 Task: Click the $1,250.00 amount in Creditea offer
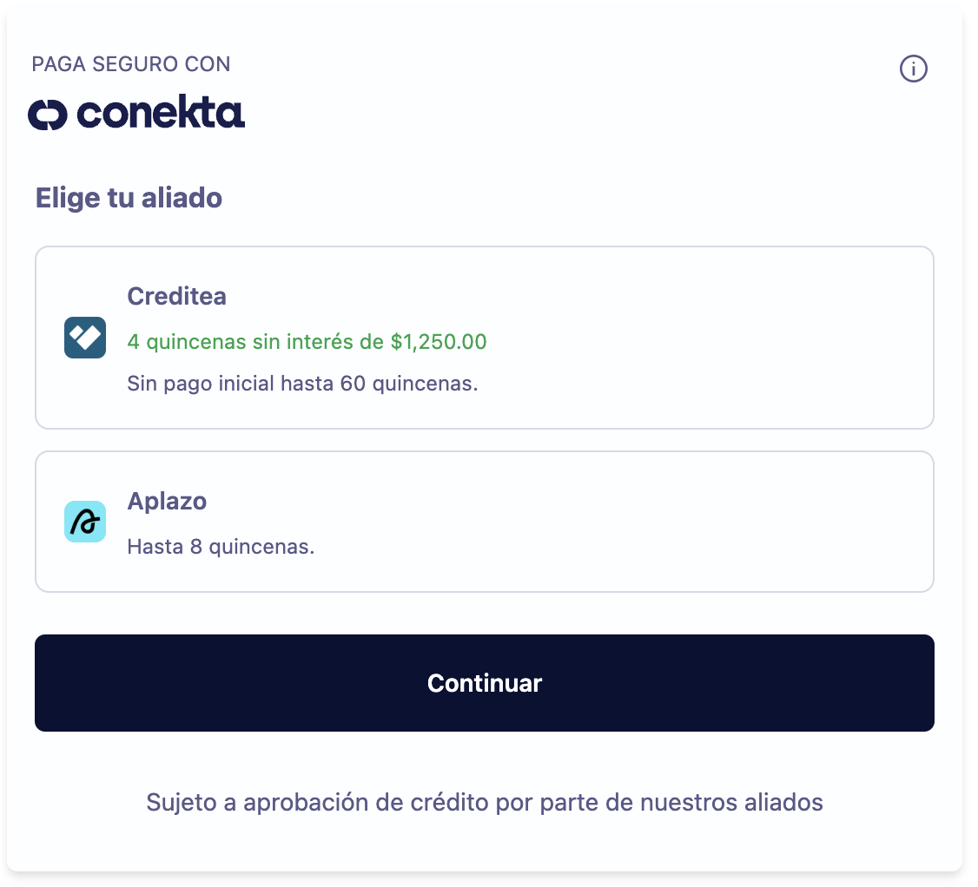click(439, 342)
